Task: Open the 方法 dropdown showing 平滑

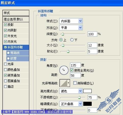Action: coord(71,28)
